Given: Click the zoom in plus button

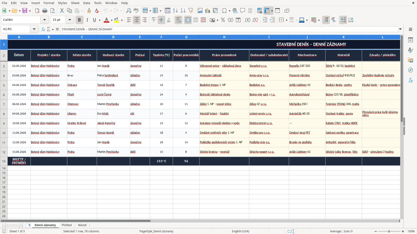Looking at the screenshot, I should 403,231.
